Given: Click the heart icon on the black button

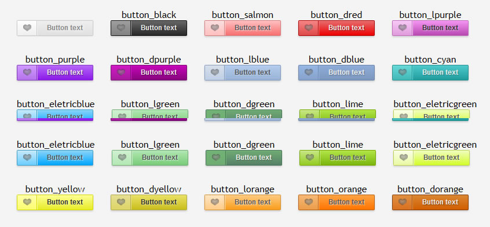Looking at the screenshot, I should tap(121, 28).
